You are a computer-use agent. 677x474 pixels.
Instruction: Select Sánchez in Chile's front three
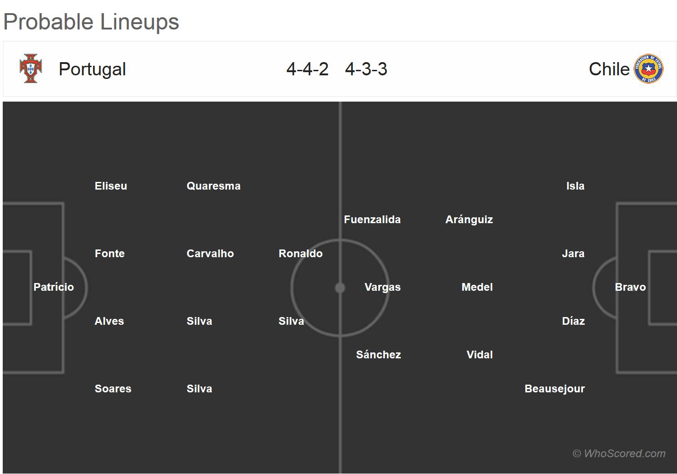(x=378, y=355)
